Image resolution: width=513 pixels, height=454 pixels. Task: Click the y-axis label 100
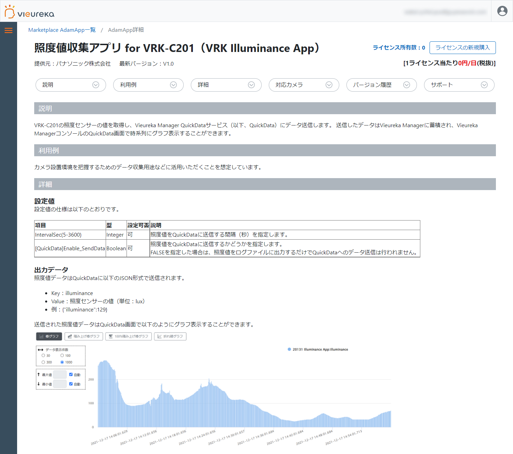91,403
